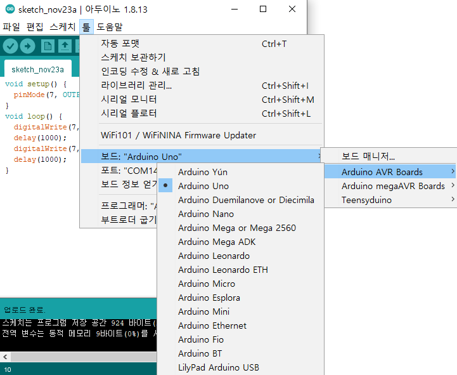The width and height of the screenshot is (457, 375).
Task: Choose 자동 포맷 menu entry
Action: tap(202, 44)
